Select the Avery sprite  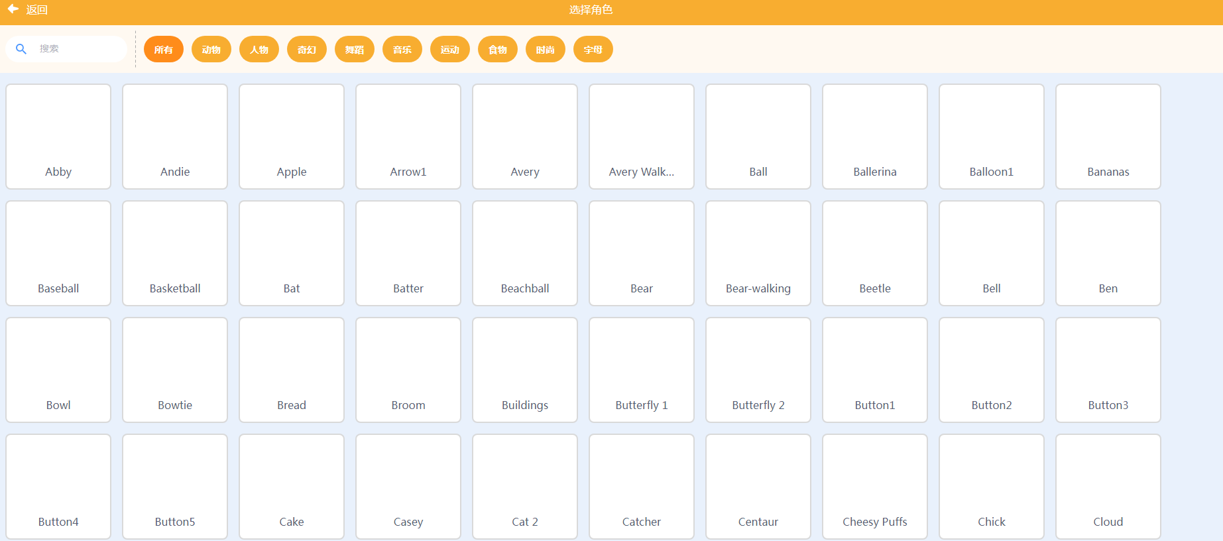pyautogui.click(x=525, y=137)
